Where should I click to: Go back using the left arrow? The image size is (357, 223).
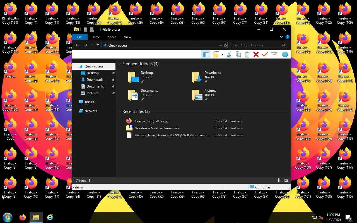[77, 45]
